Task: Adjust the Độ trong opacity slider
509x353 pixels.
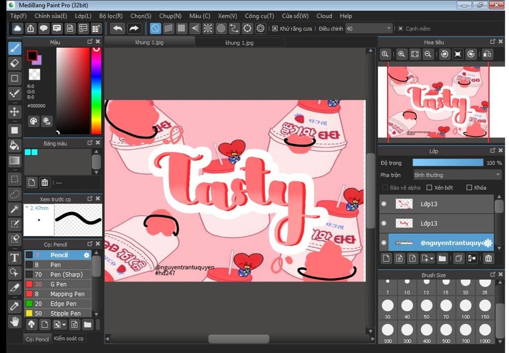Action: click(448, 163)
